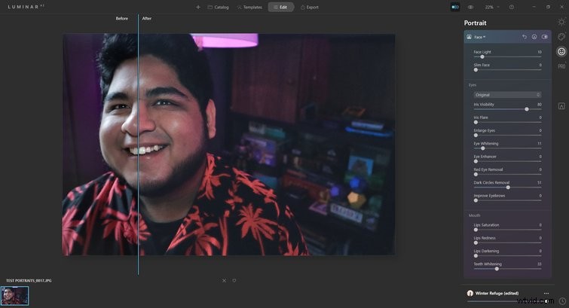569x308 pixels.
Task: Click the Face tool mask circle icon
Action: [534, 37]
